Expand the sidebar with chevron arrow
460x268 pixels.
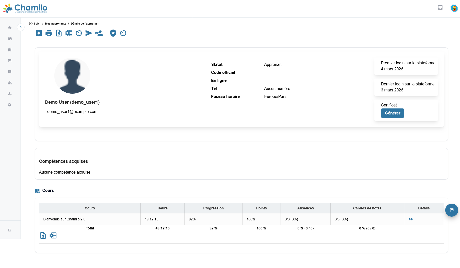[21, 27]
